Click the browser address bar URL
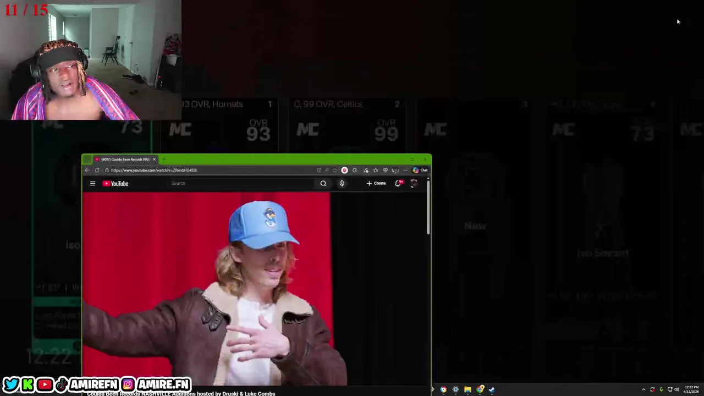Image resolution: width=704 pixels, height=396 pixels. (x=154, y=170)
